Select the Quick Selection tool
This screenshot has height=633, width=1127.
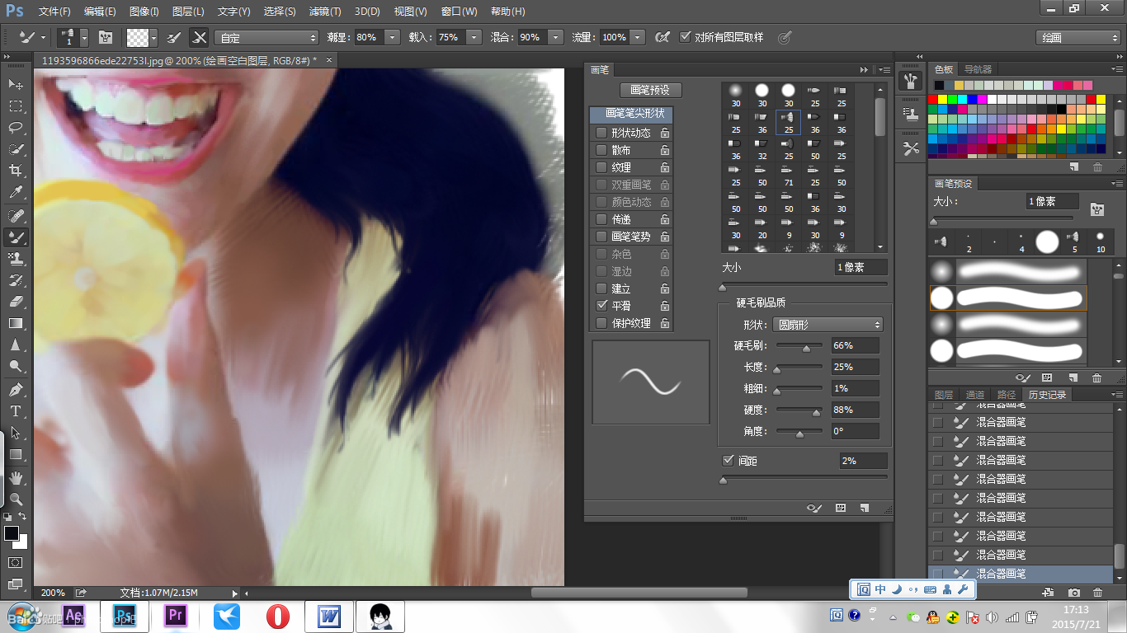pos(16,149)
